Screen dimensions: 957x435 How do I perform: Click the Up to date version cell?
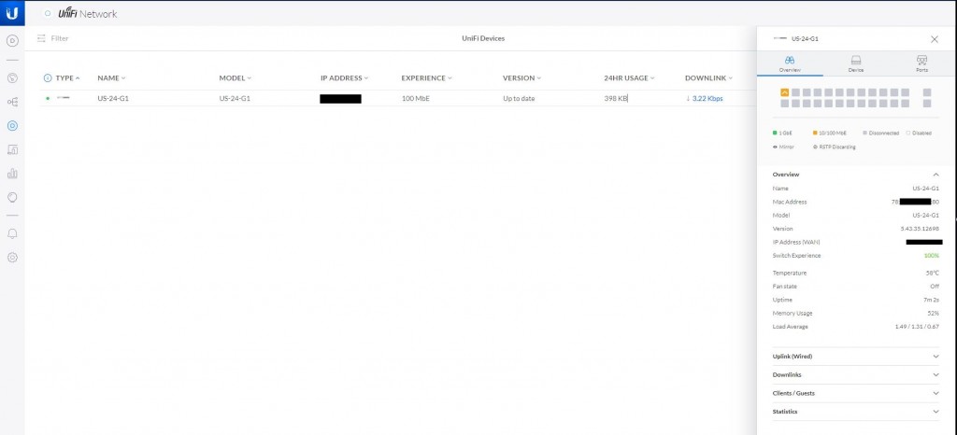click(x=519, y=98)
